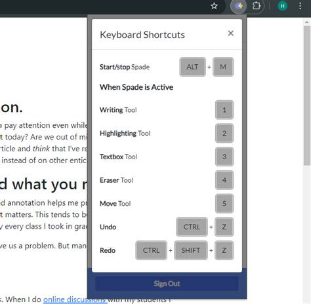Click the Z key in Undo row
311x304 pixels.
point(224,227)
